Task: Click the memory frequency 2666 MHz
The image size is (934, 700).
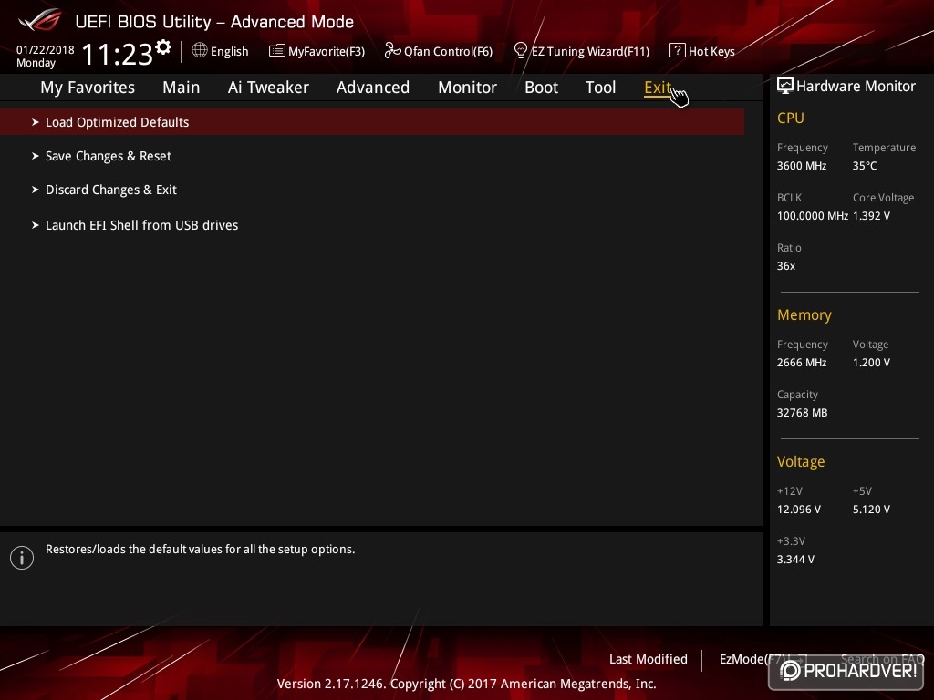Action: (801, 363)
